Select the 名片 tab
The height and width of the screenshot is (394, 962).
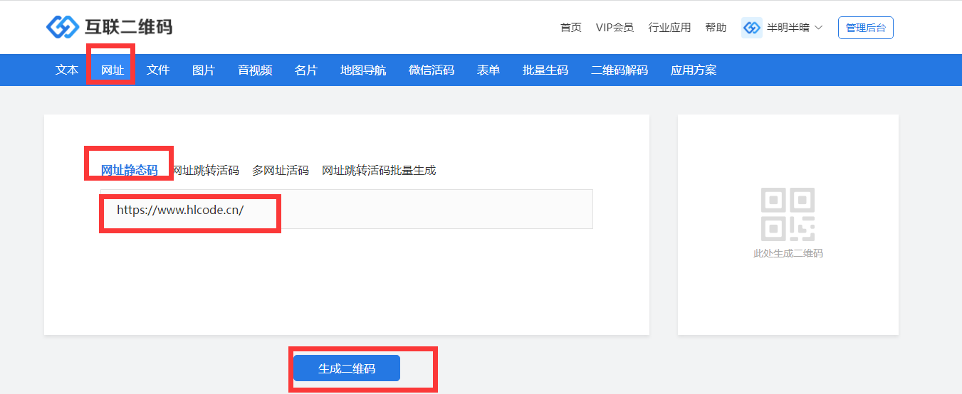pyautogui.click(x=306, y=70)
